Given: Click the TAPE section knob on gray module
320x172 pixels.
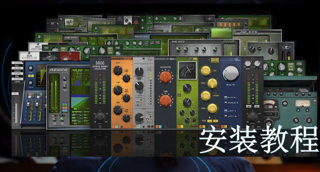Looking at the screenshot, I should [139, 118].
